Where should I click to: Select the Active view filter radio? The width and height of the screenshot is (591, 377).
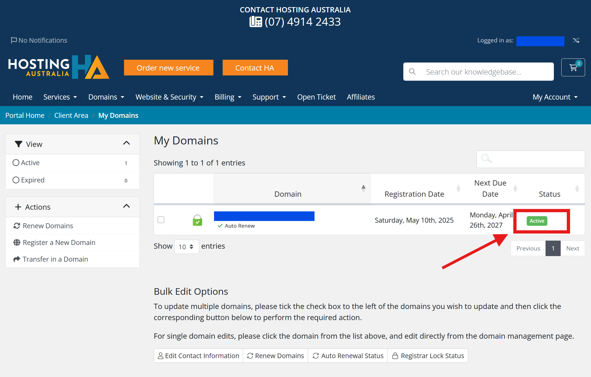pos(16,163)
